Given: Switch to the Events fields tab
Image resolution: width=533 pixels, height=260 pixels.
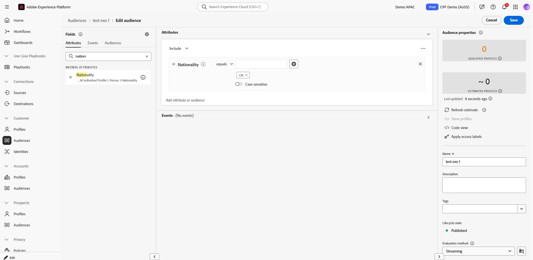Looking at the screenshot, I should tap(93, 43).
